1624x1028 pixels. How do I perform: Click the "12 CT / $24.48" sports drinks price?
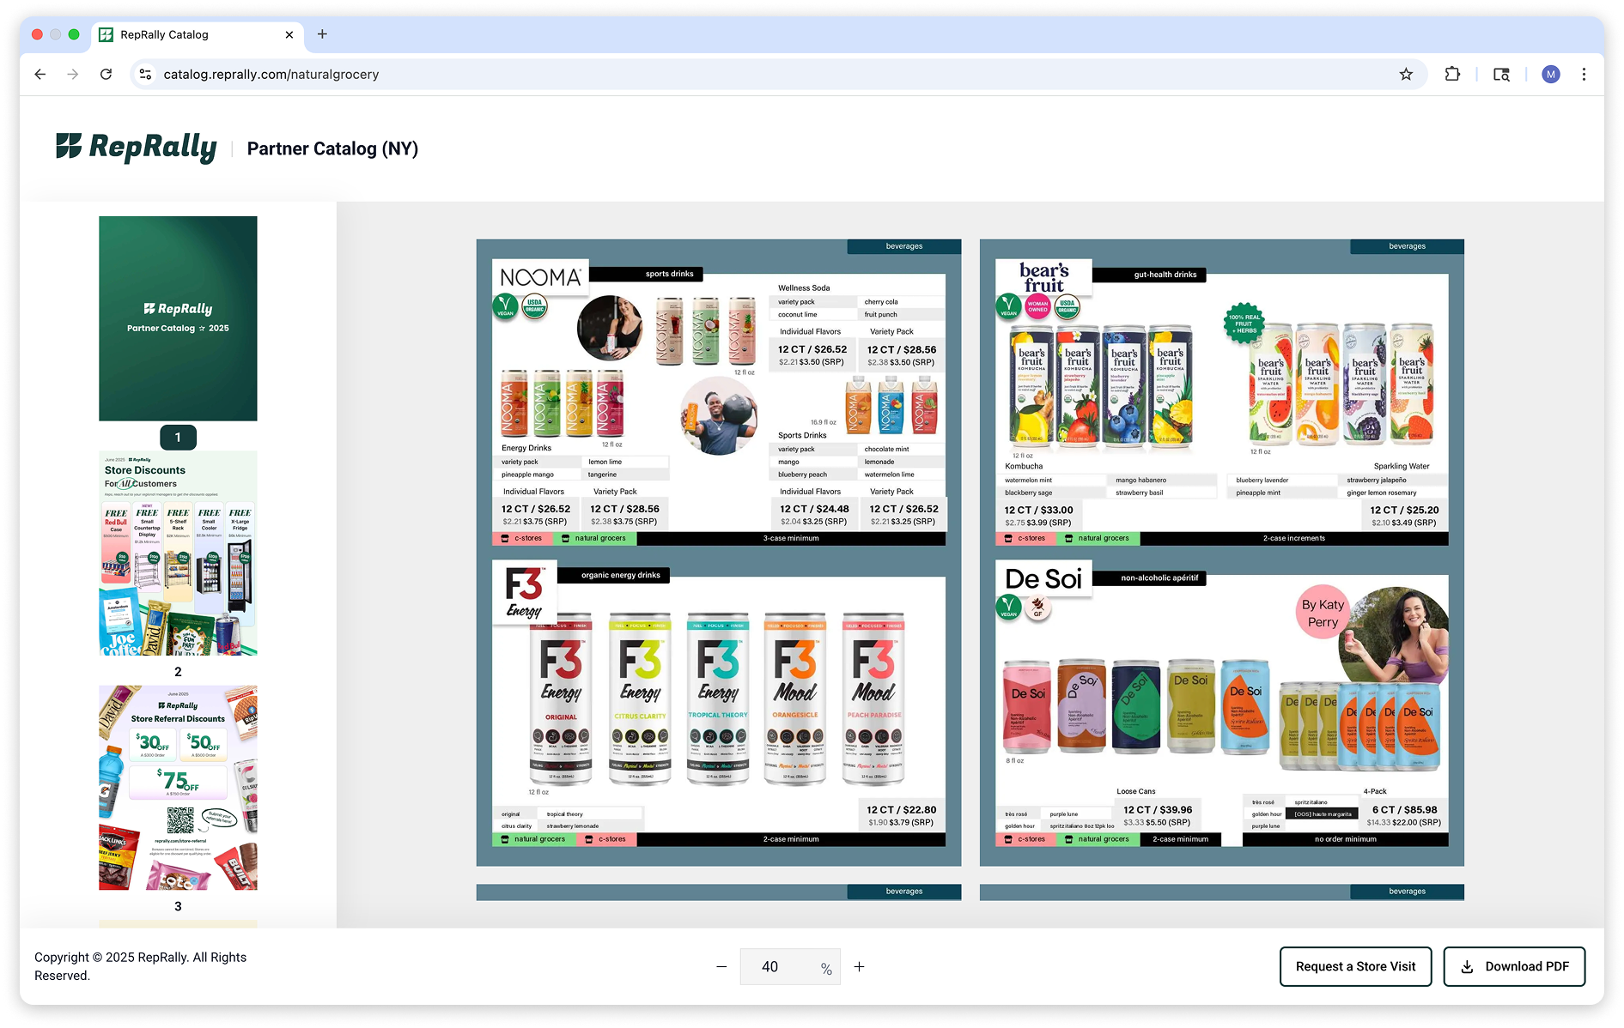(x=814, y=509)
